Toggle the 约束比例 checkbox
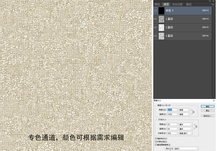217x151 pixels. click(x=156, y=142)
